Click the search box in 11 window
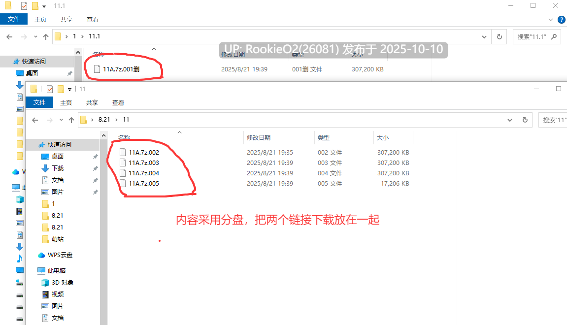The image size is (567, 325). click(x=553, y=120)
